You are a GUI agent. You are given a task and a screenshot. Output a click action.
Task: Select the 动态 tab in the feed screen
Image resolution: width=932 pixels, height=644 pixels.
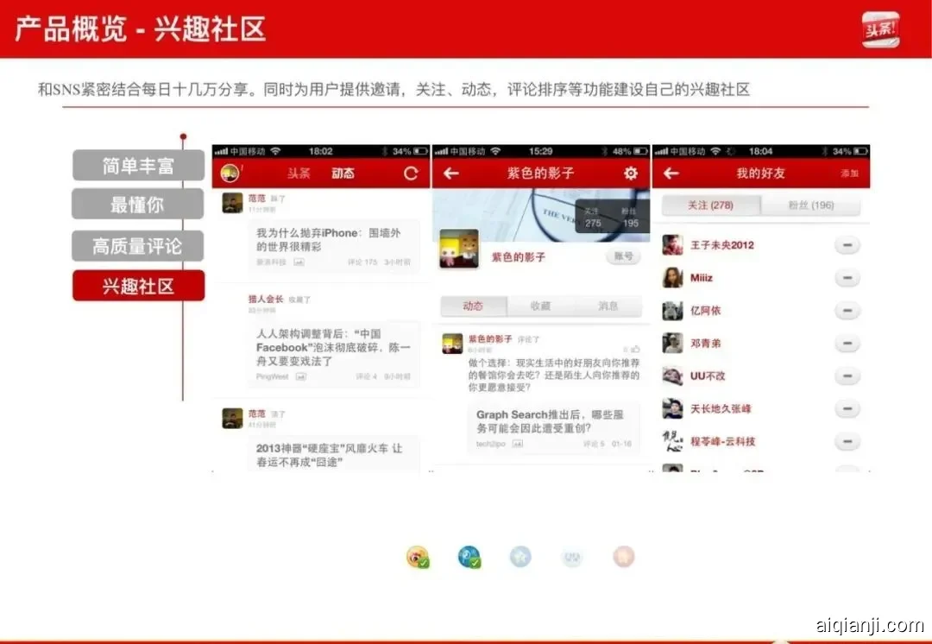pos(343,174)
